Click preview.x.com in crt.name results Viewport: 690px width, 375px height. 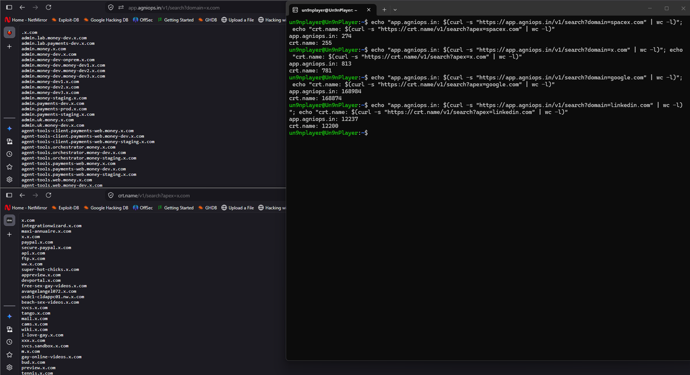point(39,368)
